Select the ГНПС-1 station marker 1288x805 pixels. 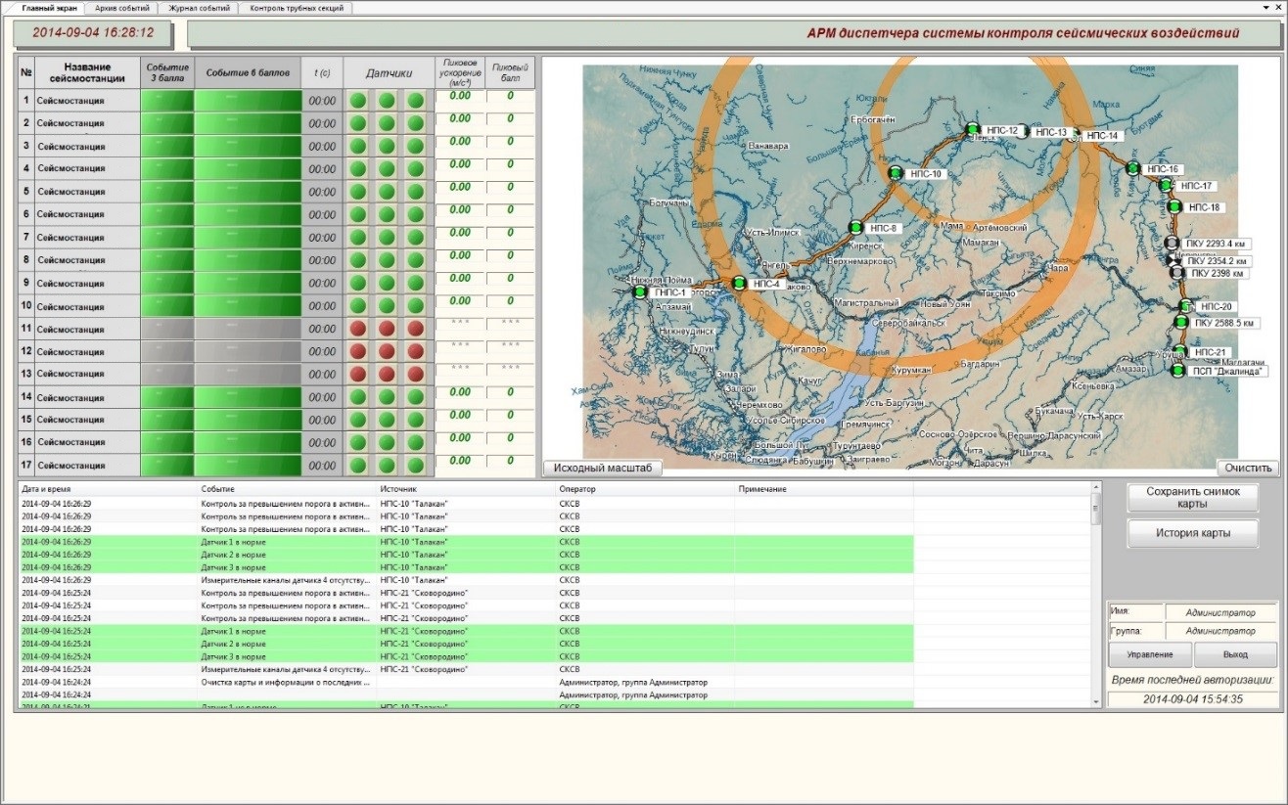click(640, 291)
